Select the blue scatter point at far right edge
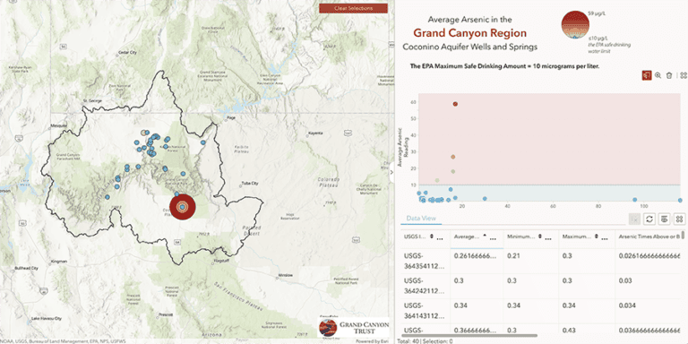This screenshot has width=688, height=344. click(x=680, y=200)
